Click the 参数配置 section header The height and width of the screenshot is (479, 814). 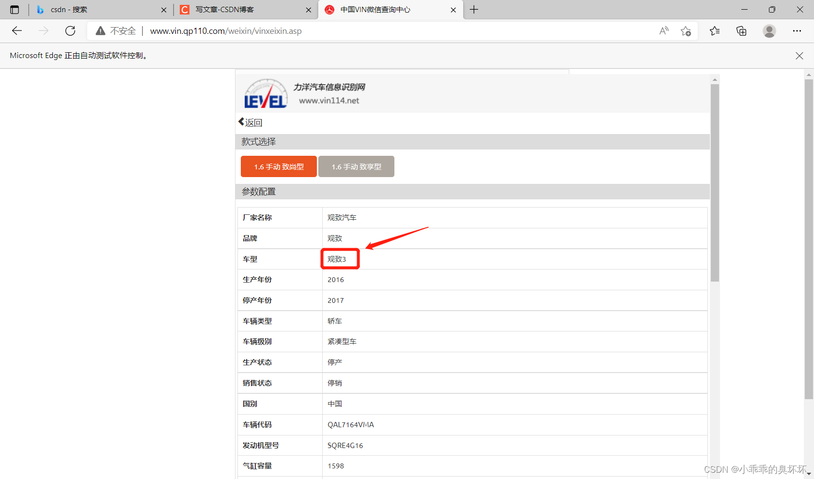[259, 192]
